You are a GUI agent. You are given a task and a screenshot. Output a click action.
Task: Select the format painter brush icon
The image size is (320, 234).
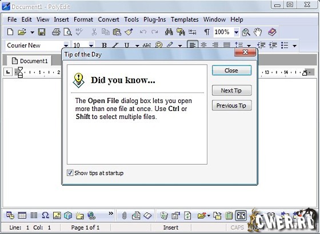[x=129, y=32]
